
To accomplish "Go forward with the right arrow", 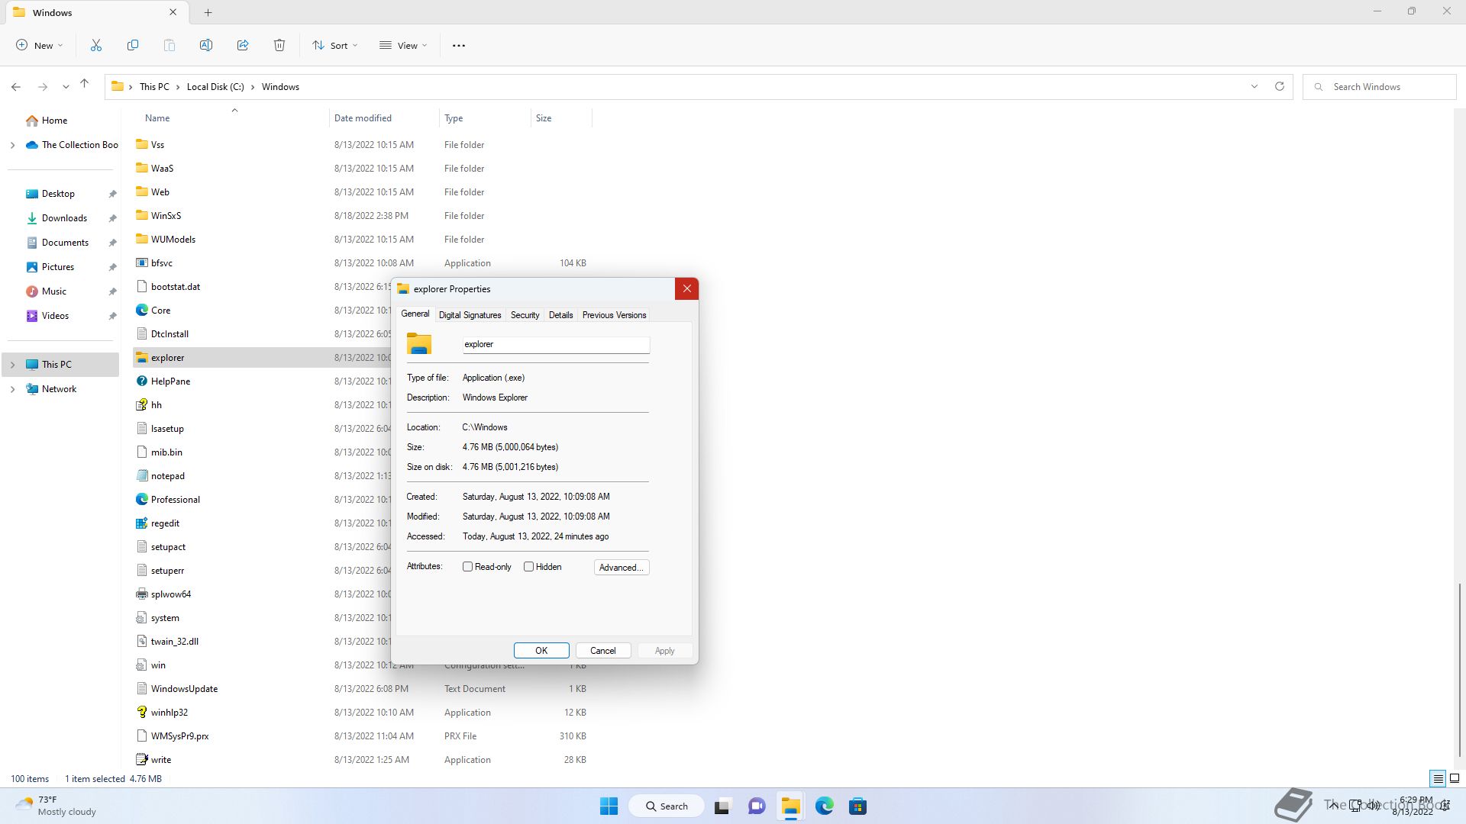I will point(43,87).
